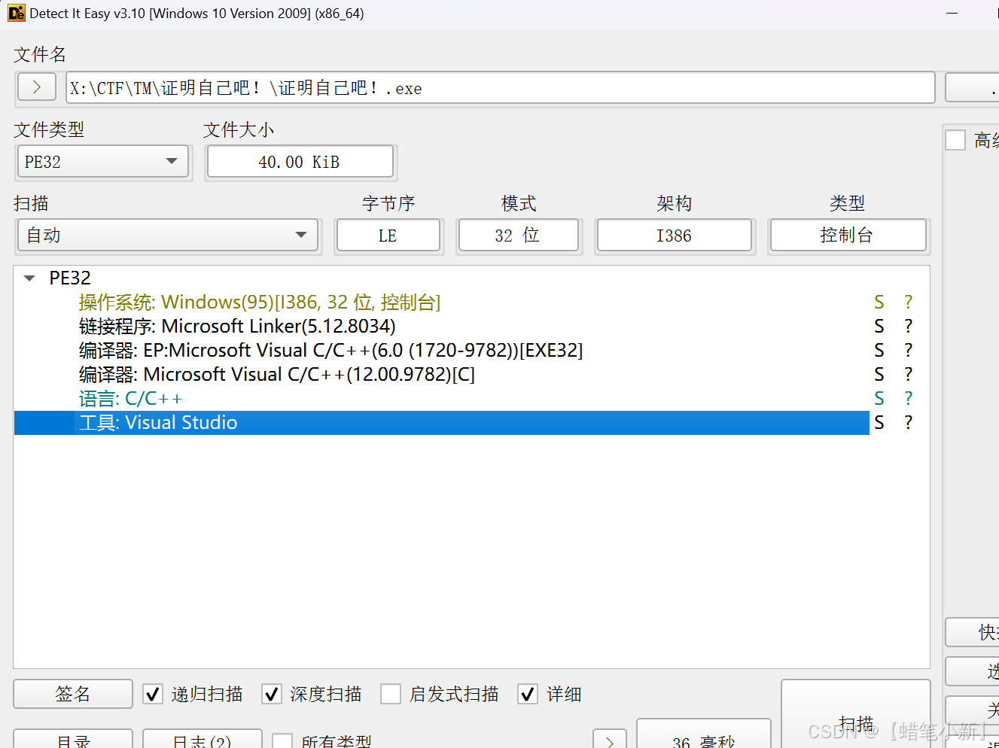Click the 40.00 KiB file size field
The width and height of the screenshot is (999, 748).
pos(300,162)
